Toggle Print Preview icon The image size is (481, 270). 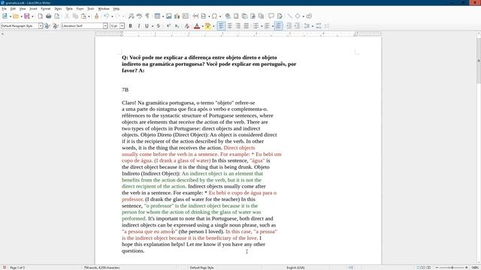coord(57,16)
